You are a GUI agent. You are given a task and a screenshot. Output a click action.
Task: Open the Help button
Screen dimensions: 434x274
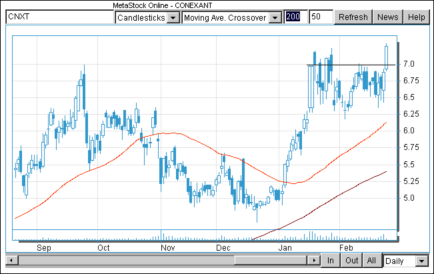(416, 17)
